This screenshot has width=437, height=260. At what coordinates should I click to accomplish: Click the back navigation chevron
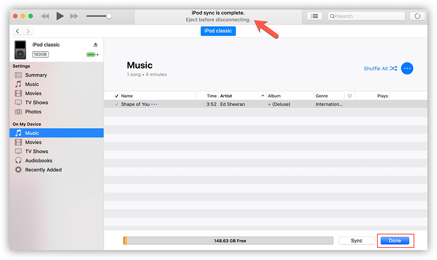pyautogui.click(x=17, y=31)
